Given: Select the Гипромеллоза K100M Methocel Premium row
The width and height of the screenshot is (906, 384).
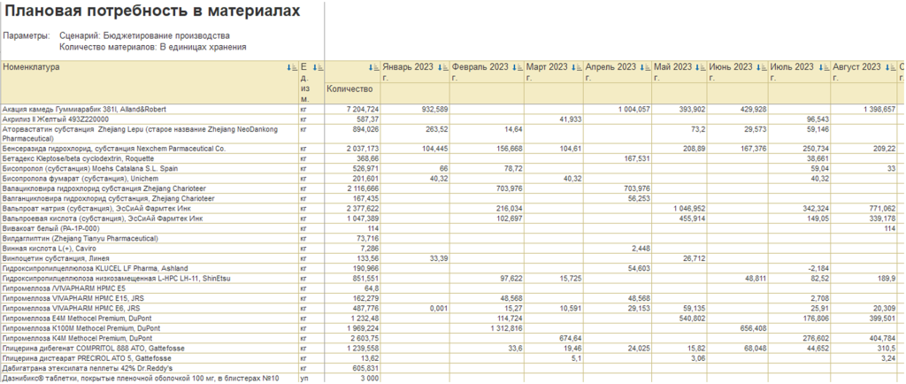Looking at the screenshot, I should (452, 328).
